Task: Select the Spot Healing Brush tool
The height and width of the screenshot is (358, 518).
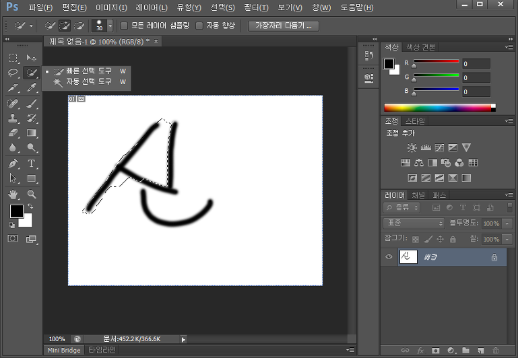Action: (x=13, y=104)
